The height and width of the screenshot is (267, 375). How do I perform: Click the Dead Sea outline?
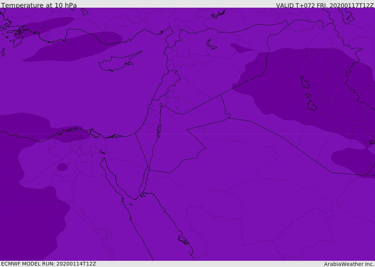[x=159, y=129]
